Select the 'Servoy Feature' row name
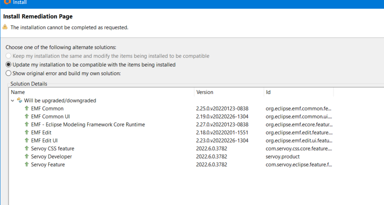The image size is (384, 205). [48, 165]
